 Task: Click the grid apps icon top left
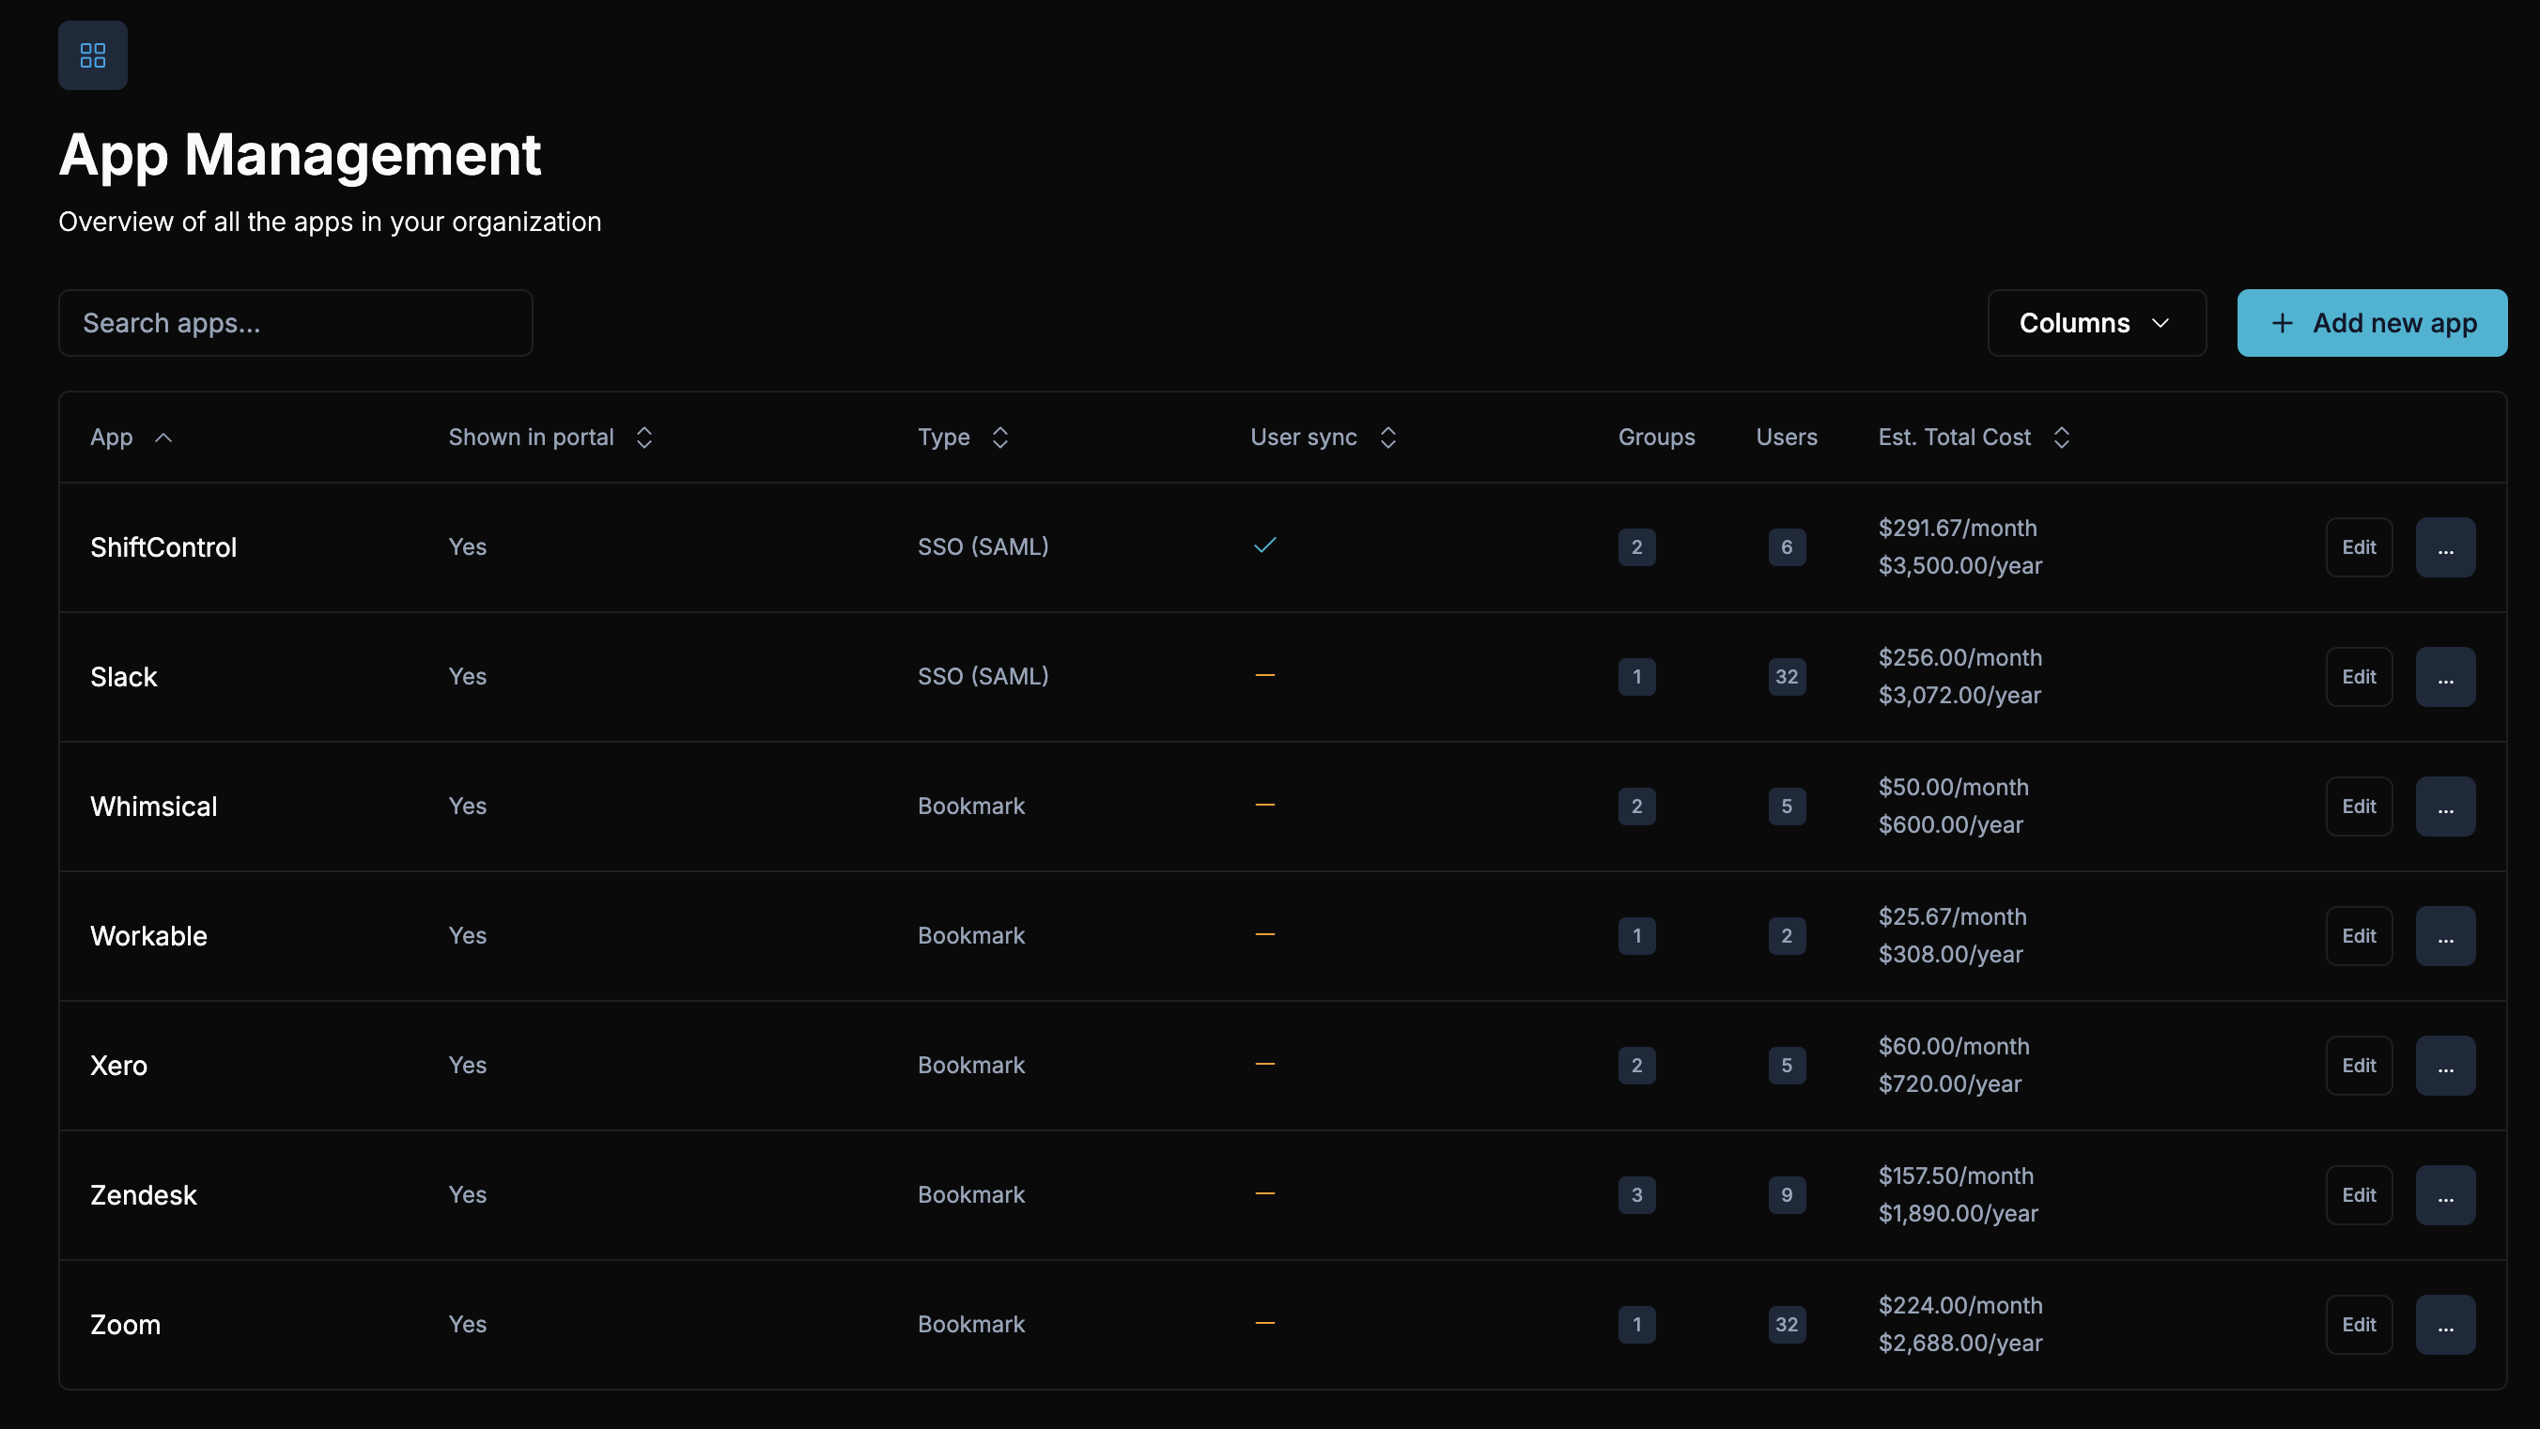(x=93, y=55)
